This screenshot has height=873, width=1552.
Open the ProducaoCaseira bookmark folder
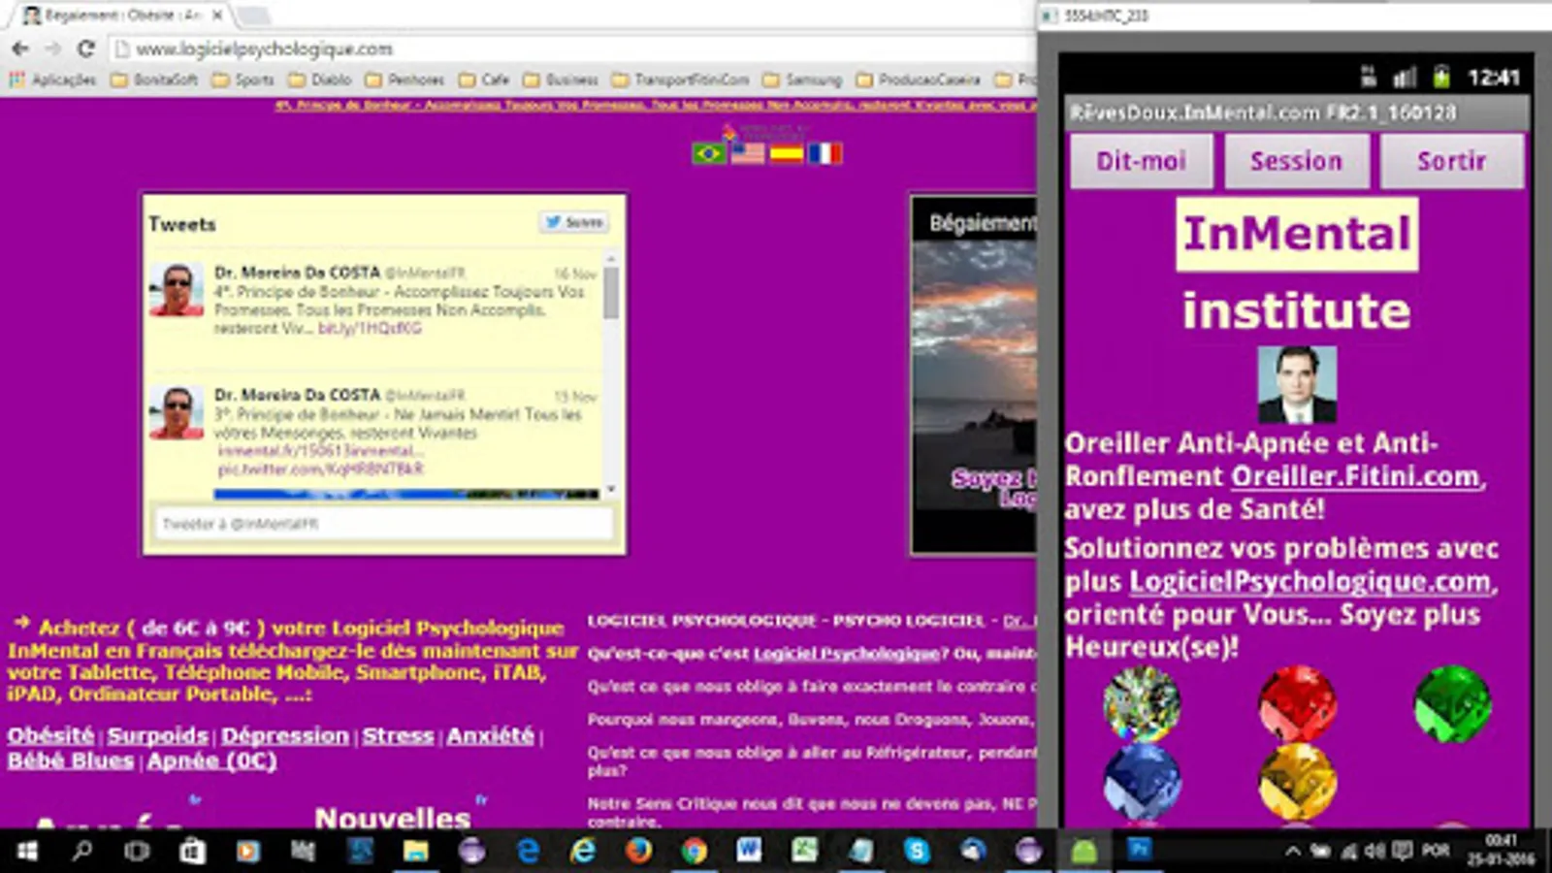click(x=919, y=80)
